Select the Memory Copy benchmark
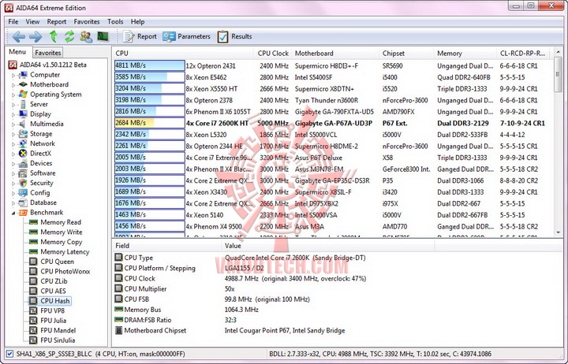The width and height of the screenshot is (568, 364). (62, 242)
